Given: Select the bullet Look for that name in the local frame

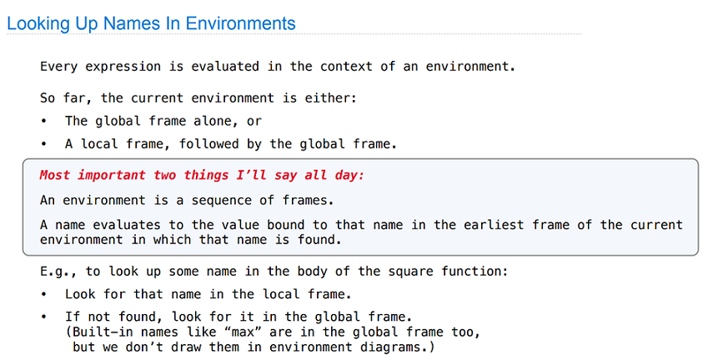Looking at the screenshot, I should pos(205,294).
